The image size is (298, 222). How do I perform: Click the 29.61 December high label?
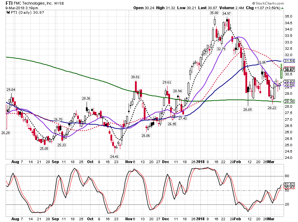(x=167, y=82)
